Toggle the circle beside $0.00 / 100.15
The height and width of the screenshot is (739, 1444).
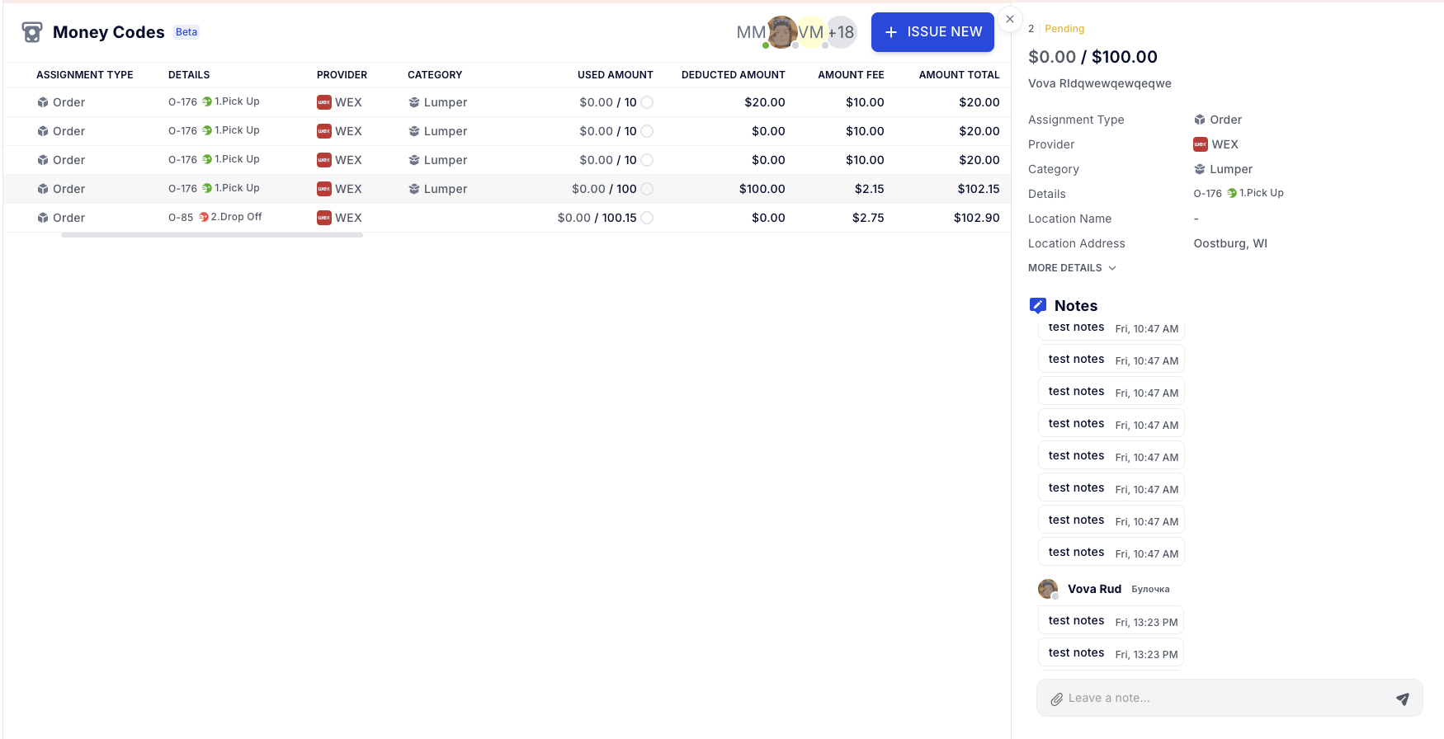647,218
